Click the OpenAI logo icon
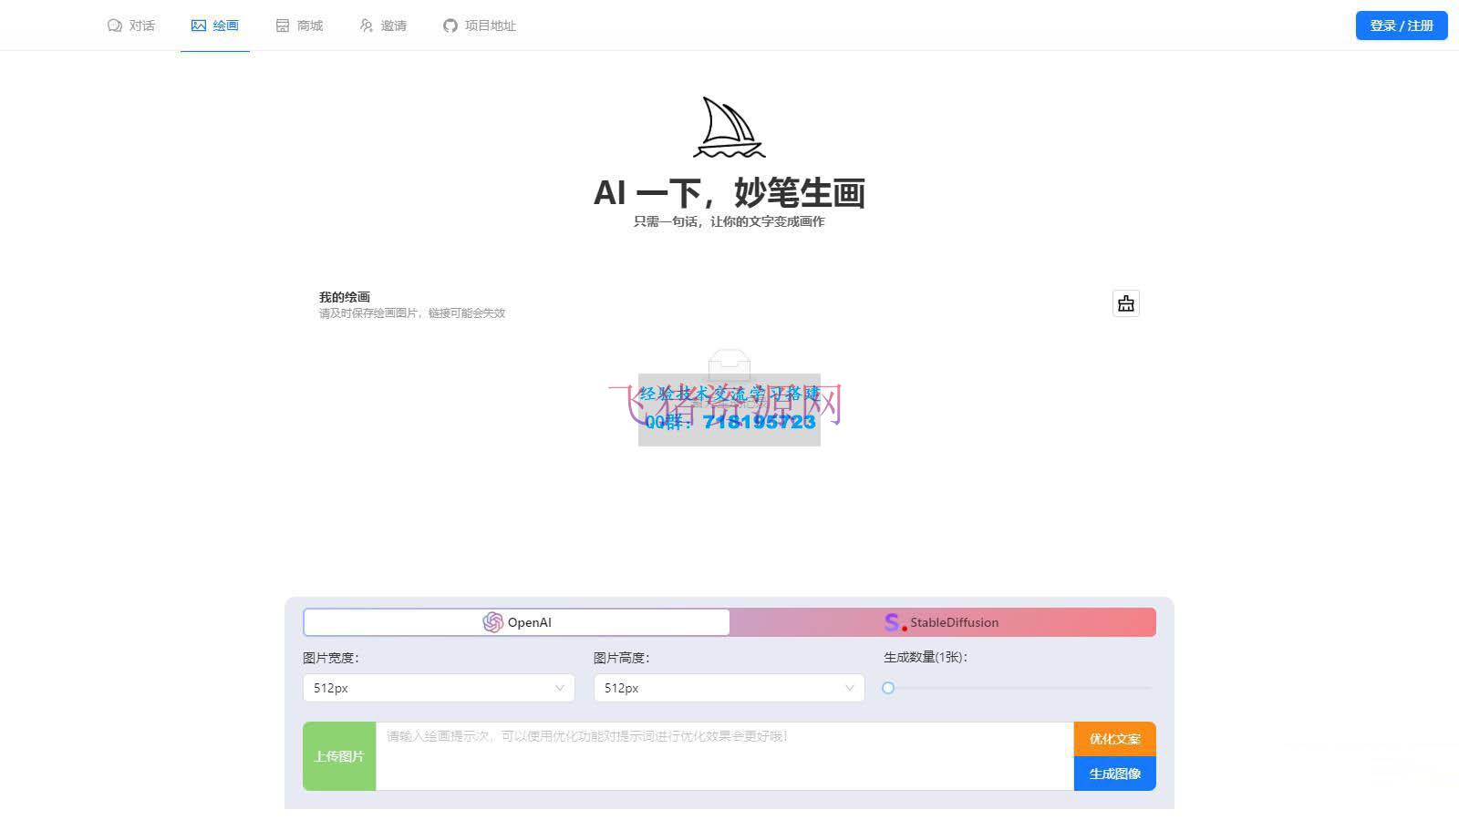Image resolution: width=1459 pixels, height=820 pixels. point(493,622)
